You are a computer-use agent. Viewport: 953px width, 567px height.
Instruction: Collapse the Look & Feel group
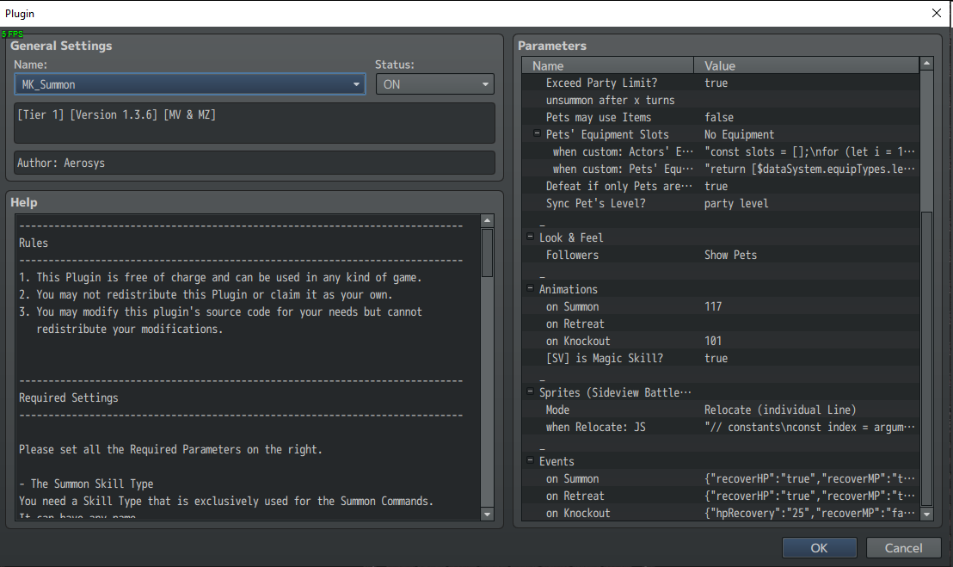[530, 237]
